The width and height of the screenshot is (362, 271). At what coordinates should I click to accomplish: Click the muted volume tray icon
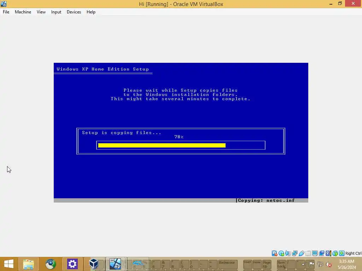(328, 264)
